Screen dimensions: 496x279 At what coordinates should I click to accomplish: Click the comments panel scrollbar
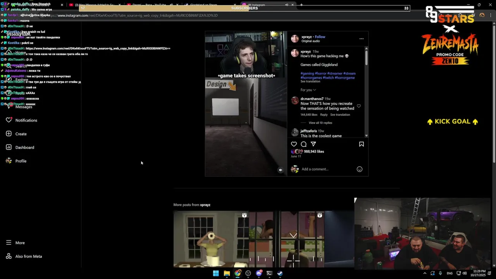(367, 58)
